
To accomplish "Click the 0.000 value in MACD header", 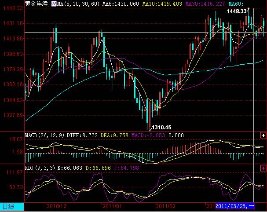I will 176,135.
